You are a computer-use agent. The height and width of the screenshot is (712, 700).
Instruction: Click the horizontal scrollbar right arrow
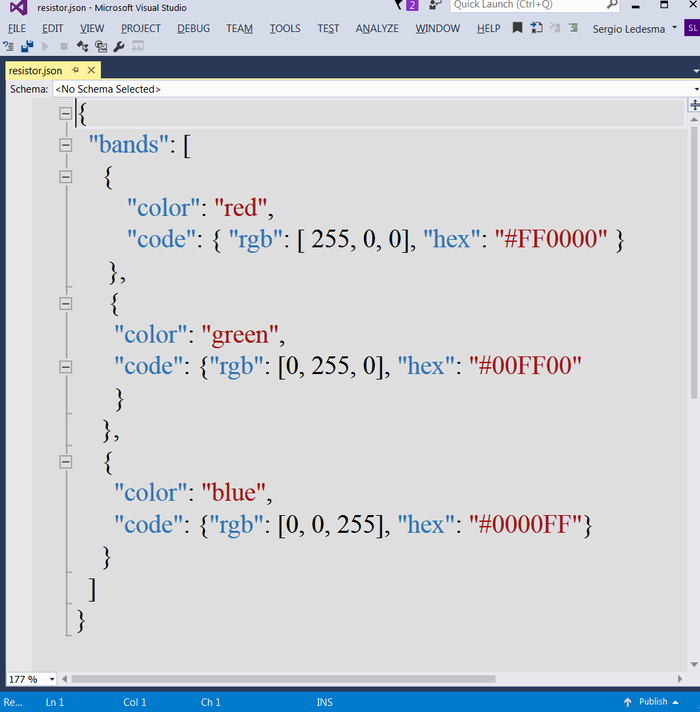pos(680,679)
